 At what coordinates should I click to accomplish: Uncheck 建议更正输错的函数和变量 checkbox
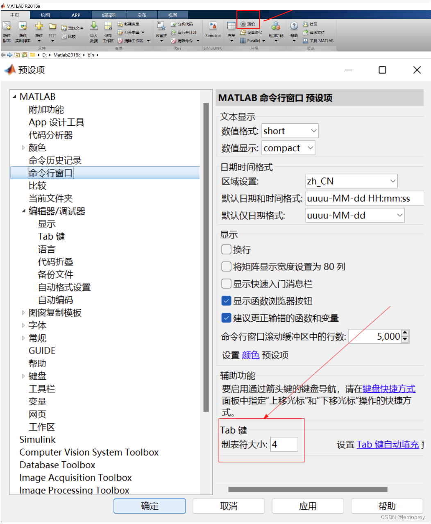[226, 318]
